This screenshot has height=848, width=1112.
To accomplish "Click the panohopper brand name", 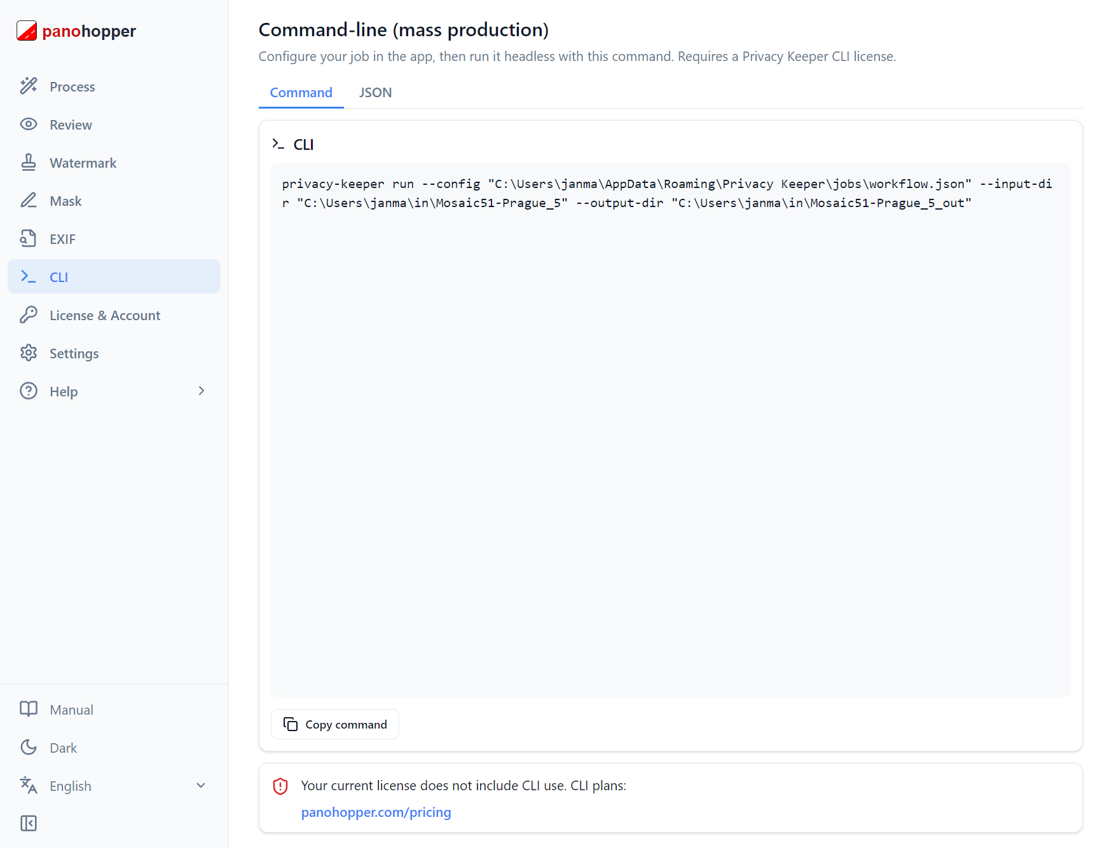I will click(x=89, y=31).
